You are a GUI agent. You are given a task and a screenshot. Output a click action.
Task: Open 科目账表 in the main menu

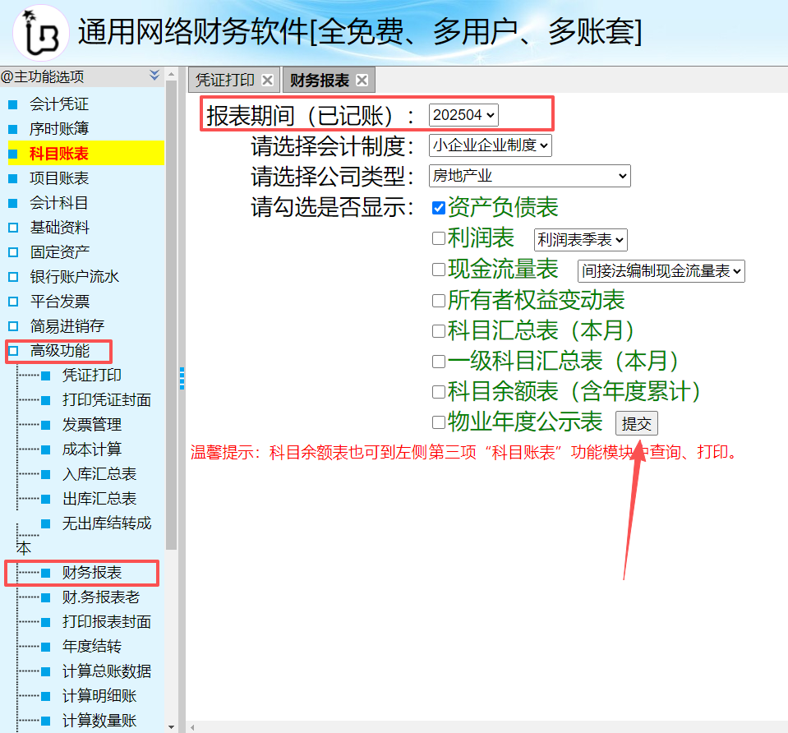coord(59,154)
